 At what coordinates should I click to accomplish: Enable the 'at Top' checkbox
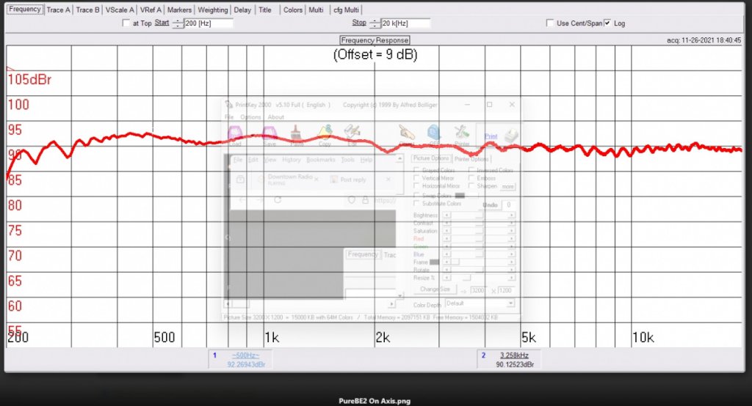tap(126, 23)
